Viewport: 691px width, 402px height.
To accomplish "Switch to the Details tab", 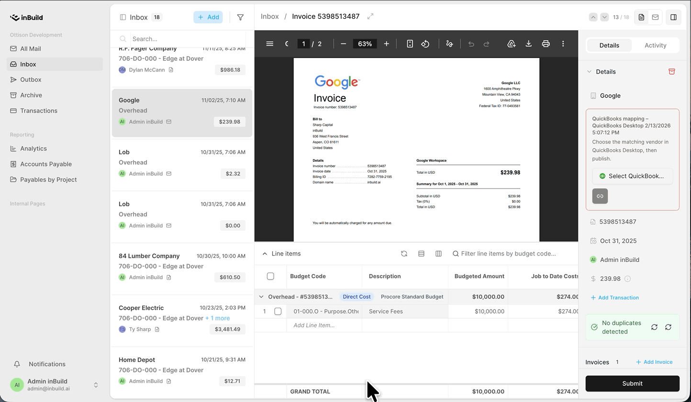I will tap(609, 45).
